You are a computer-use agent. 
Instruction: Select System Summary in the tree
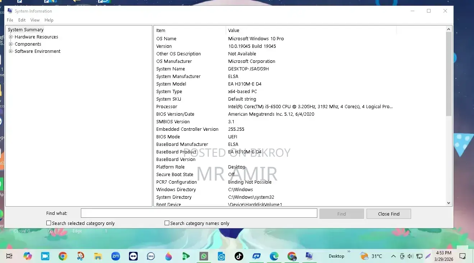pos(26,30)
